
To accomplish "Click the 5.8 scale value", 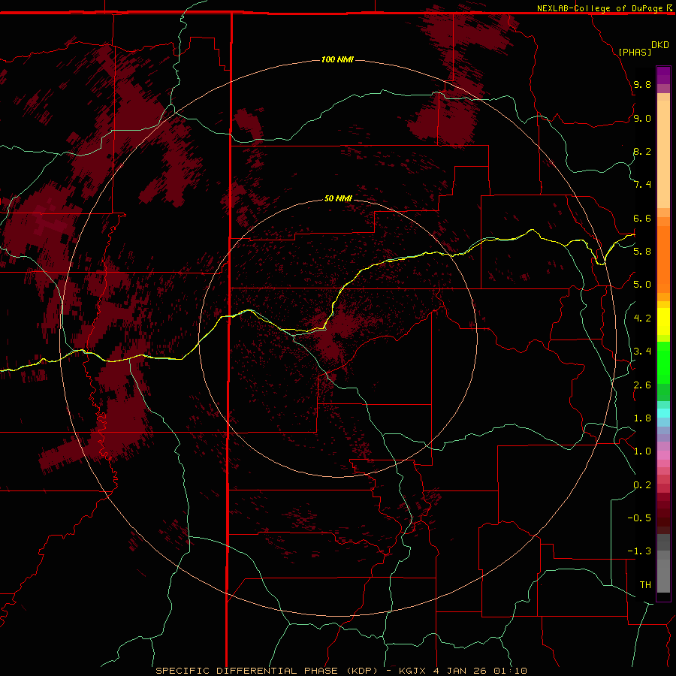I will point(642,252).
